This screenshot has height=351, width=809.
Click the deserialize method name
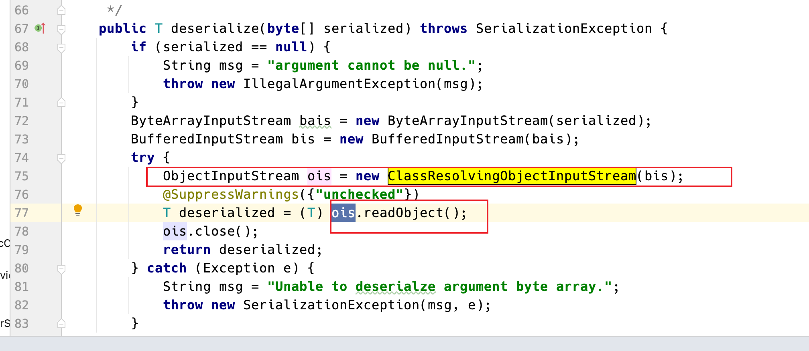click(215, 28)
